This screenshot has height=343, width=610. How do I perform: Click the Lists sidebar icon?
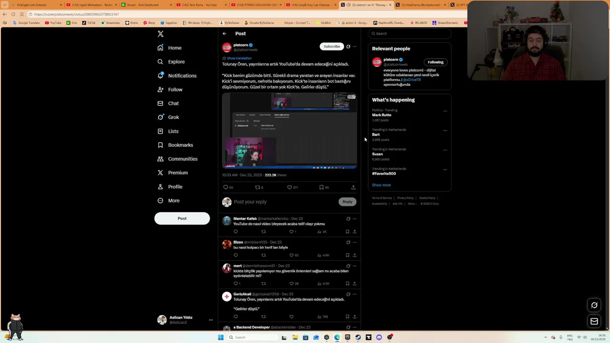pos(160,131)
